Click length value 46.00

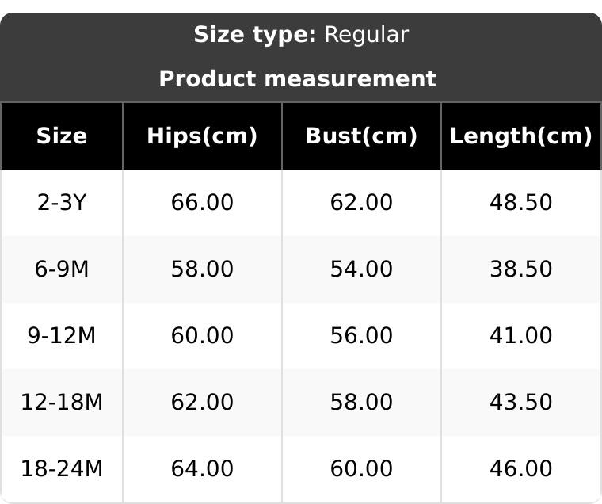520,469
